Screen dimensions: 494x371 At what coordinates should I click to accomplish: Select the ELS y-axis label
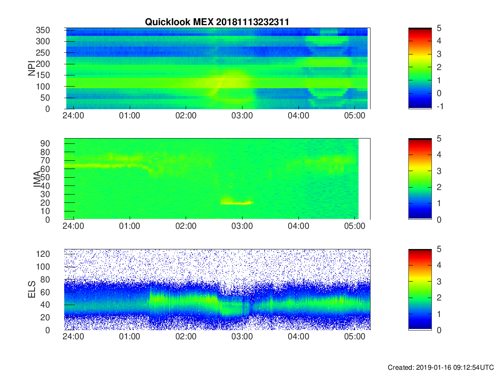point(32,289)
